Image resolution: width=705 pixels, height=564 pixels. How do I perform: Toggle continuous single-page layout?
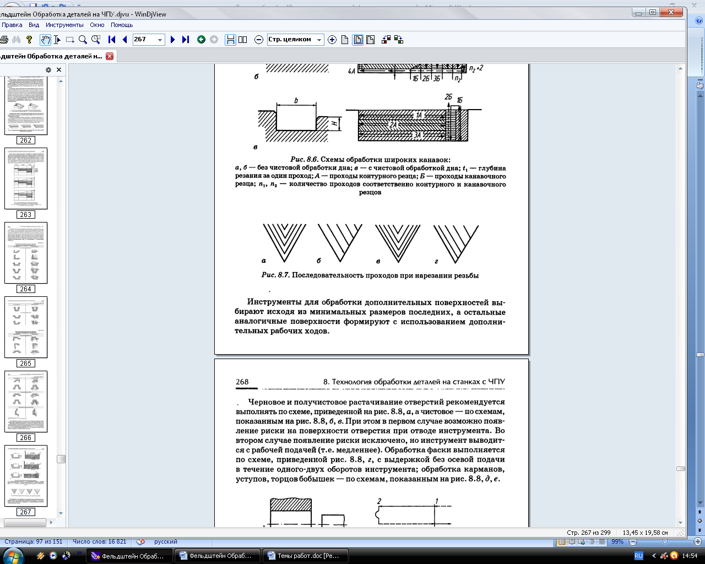coord(230,40)
